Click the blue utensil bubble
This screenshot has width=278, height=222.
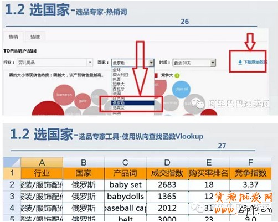tap(182, 89)
